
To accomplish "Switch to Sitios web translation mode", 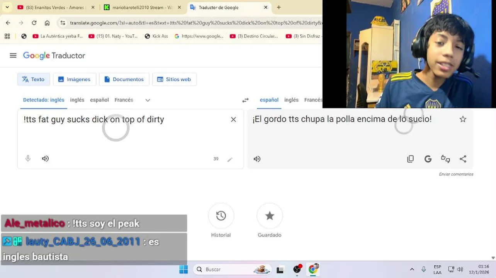I will pos(174,79).
